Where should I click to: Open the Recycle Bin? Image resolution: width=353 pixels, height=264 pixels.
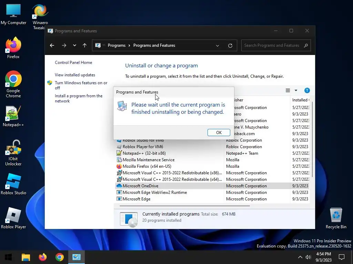point(336,218)
